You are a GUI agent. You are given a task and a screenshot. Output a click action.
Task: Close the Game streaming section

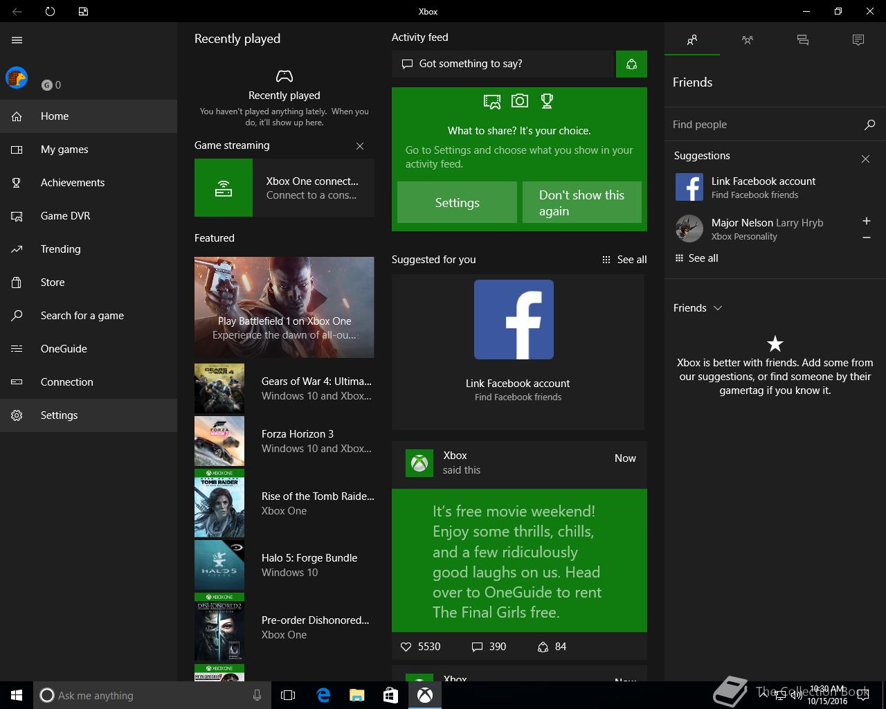(x=360, y=146)
